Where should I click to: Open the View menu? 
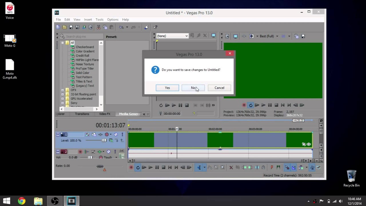click(x=77, y=19)
